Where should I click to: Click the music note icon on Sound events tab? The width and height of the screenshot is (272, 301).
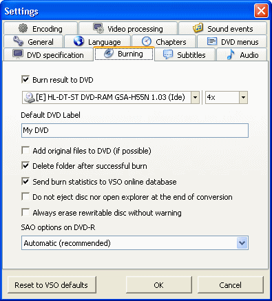198,28
